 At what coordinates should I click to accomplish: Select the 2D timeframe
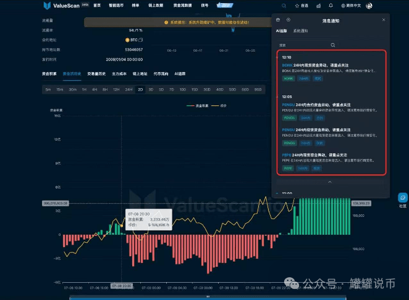[140, 89]
